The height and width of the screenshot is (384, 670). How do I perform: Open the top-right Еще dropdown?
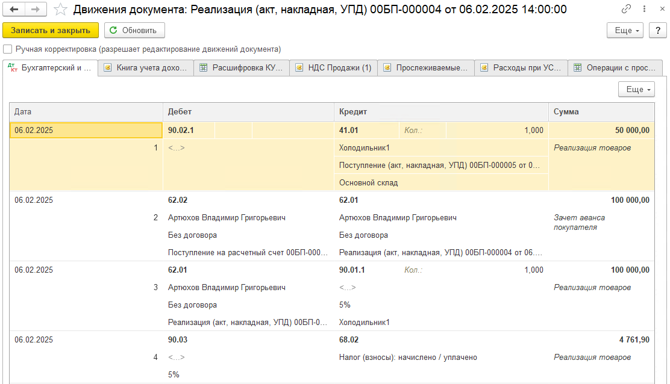(x=624, y=30)
